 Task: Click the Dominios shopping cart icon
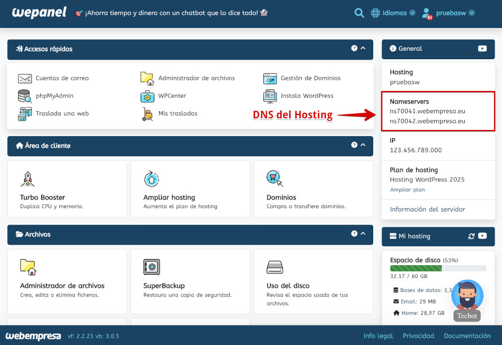274,179
